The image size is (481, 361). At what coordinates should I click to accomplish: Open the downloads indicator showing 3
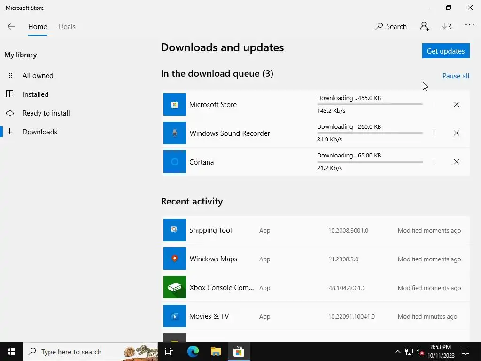pyautogui.click(x=447, y=27)
